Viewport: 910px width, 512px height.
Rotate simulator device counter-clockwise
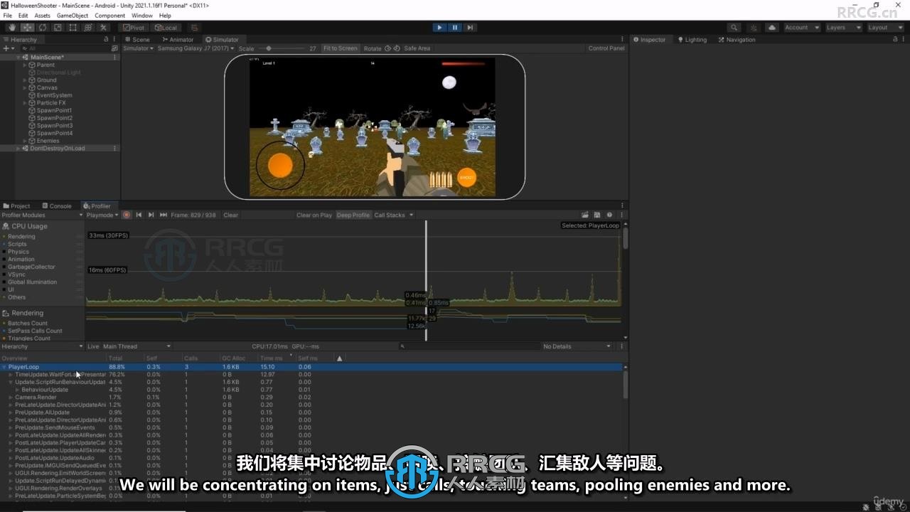(x=387, y=48)
